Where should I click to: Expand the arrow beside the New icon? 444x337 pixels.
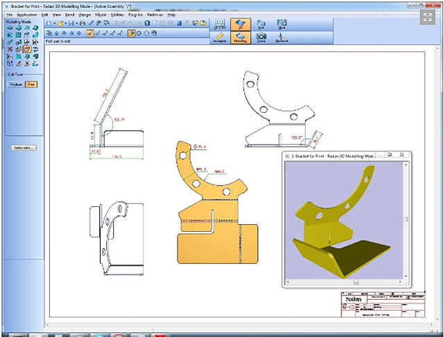coord(54,23)
